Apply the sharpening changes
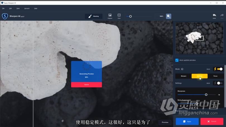This screenshot has width=226, height=127. (187, 121)
